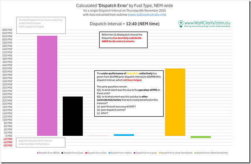
Task: Click the subtitle mentioning Thursday 6th November 2025
Action: click(125, 10)
